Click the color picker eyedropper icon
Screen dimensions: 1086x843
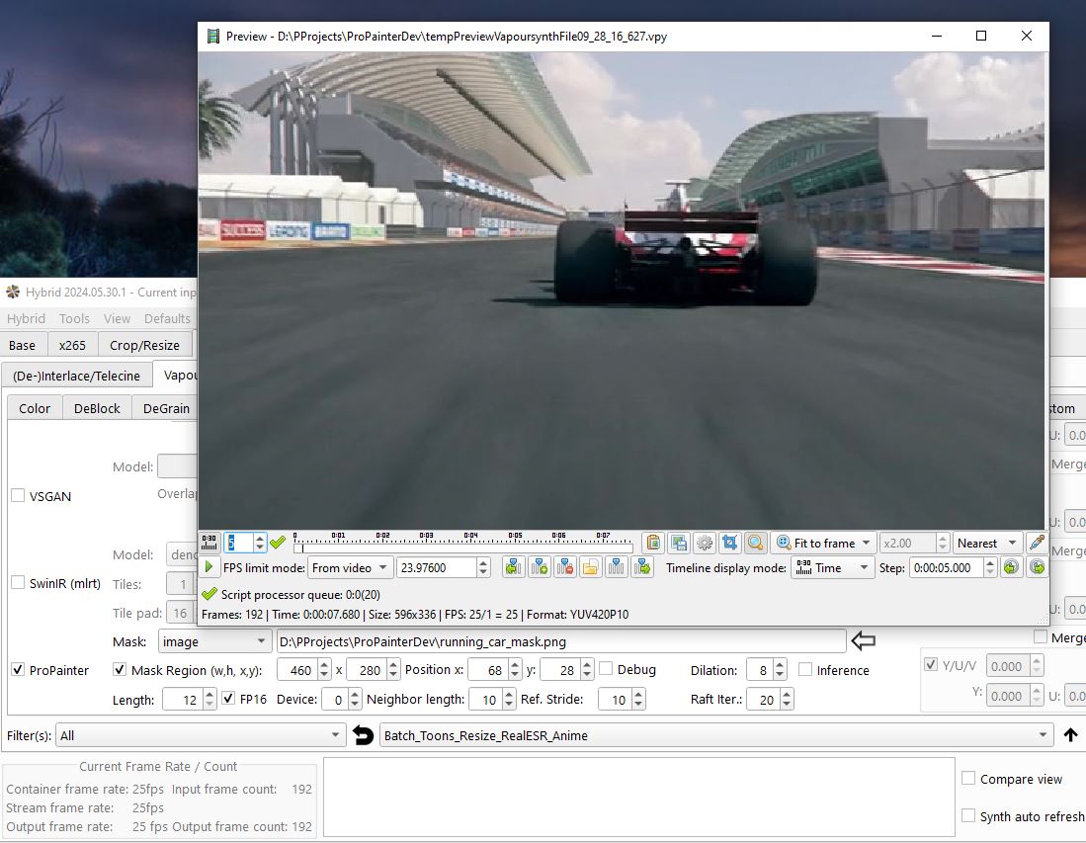coord(1036,543)
